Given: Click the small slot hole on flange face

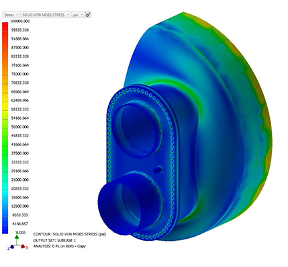Looking at the screenshot, I should [158, 170].
